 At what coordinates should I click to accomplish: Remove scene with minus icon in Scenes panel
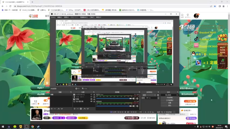[55, 109]
